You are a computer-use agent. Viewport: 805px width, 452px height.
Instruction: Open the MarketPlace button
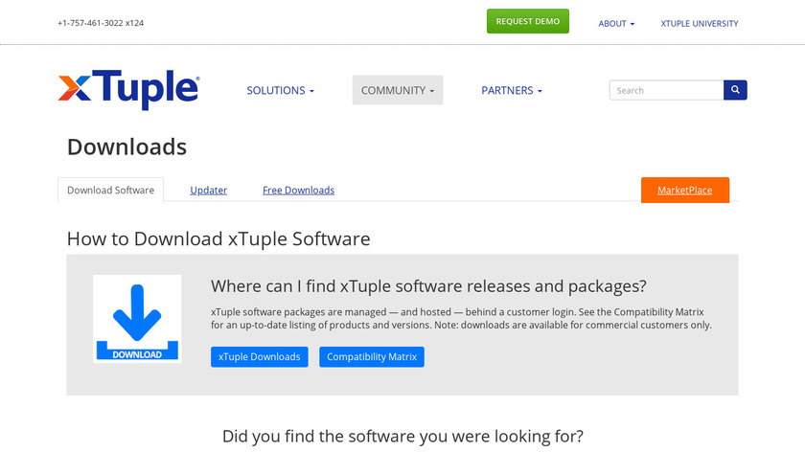[x=685, y=191]
